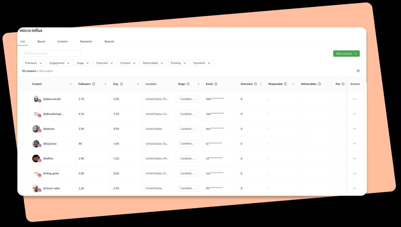The image size is (401, 227).
Task: Show Fee column info icon
Action: (343, 84)
